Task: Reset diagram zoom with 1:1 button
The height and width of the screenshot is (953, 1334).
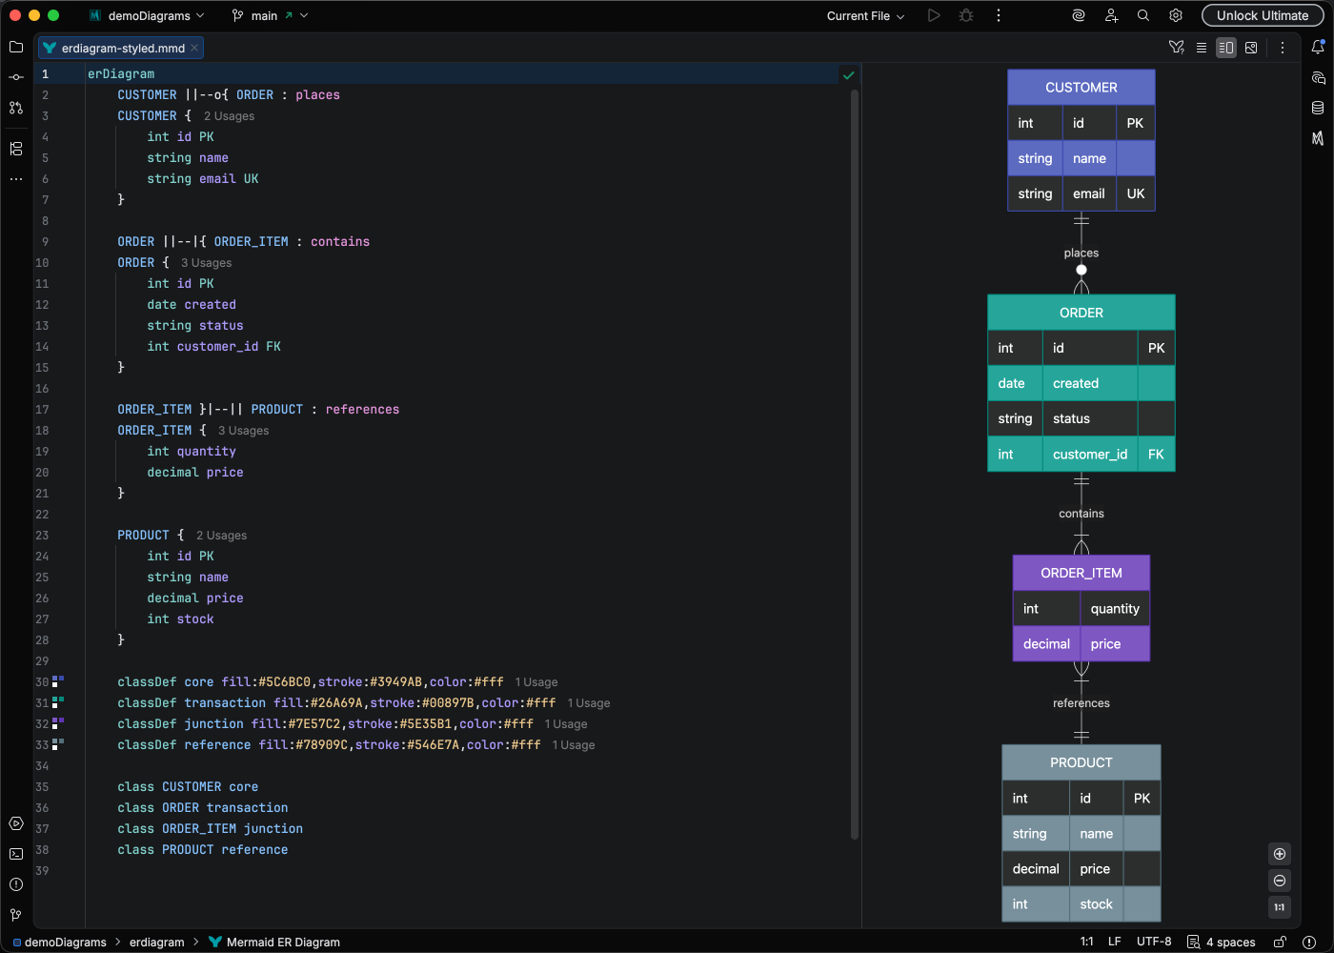Action: coord(1280,907)
